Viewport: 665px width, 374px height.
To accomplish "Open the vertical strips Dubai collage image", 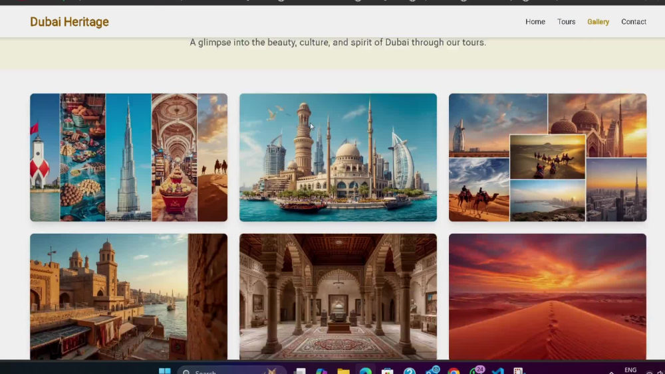I will (128, 157).
